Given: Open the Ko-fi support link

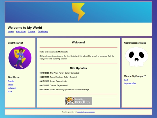Looking at the screenshot, I should (126, 80).
